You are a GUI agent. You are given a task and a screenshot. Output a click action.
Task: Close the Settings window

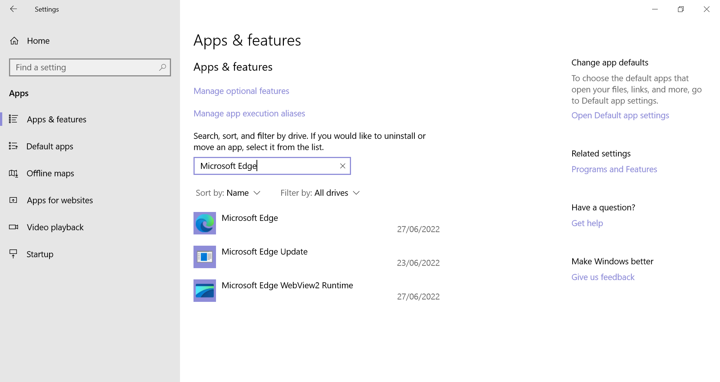tap(707, 9)
